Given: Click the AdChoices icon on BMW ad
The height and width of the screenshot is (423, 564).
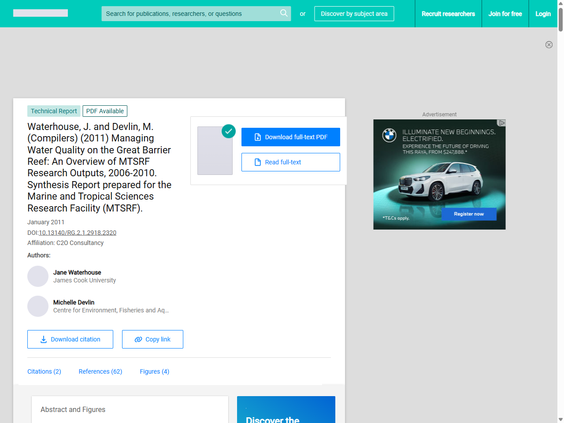Looking at the screenshot, I should [x=501, y=123].
